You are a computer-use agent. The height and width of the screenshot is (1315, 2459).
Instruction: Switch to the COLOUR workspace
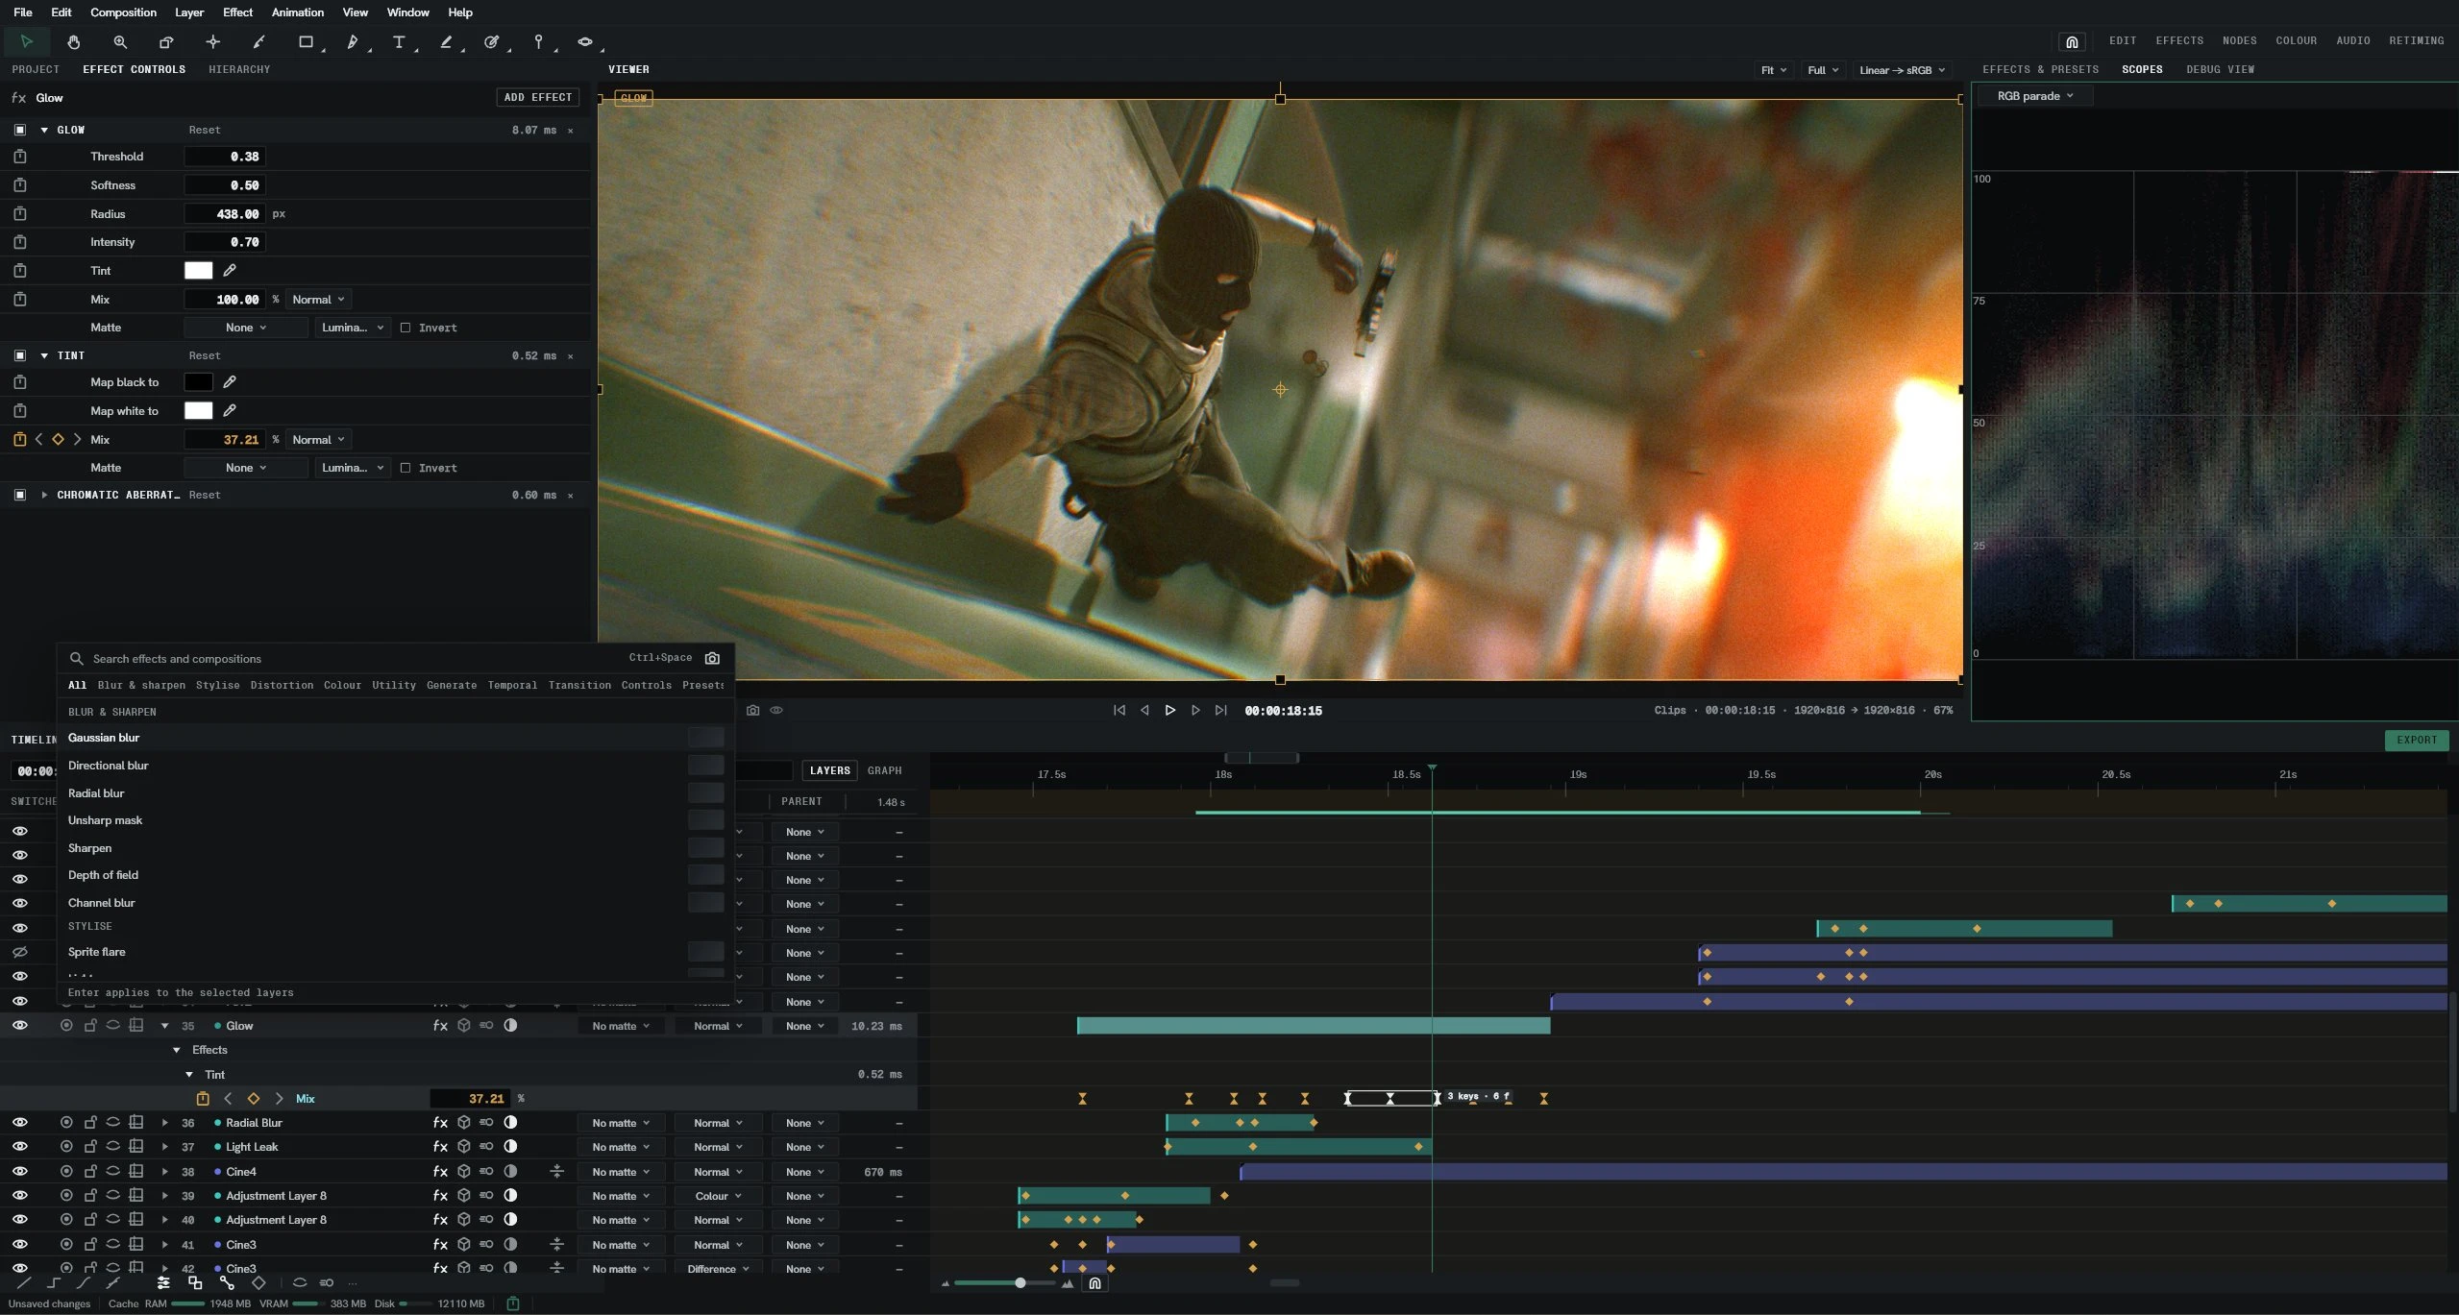pos(2296,40)
